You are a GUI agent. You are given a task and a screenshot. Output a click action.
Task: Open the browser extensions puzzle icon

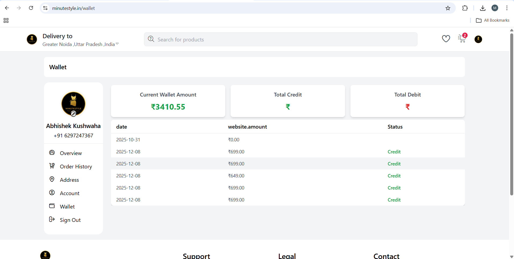(465, 8)
